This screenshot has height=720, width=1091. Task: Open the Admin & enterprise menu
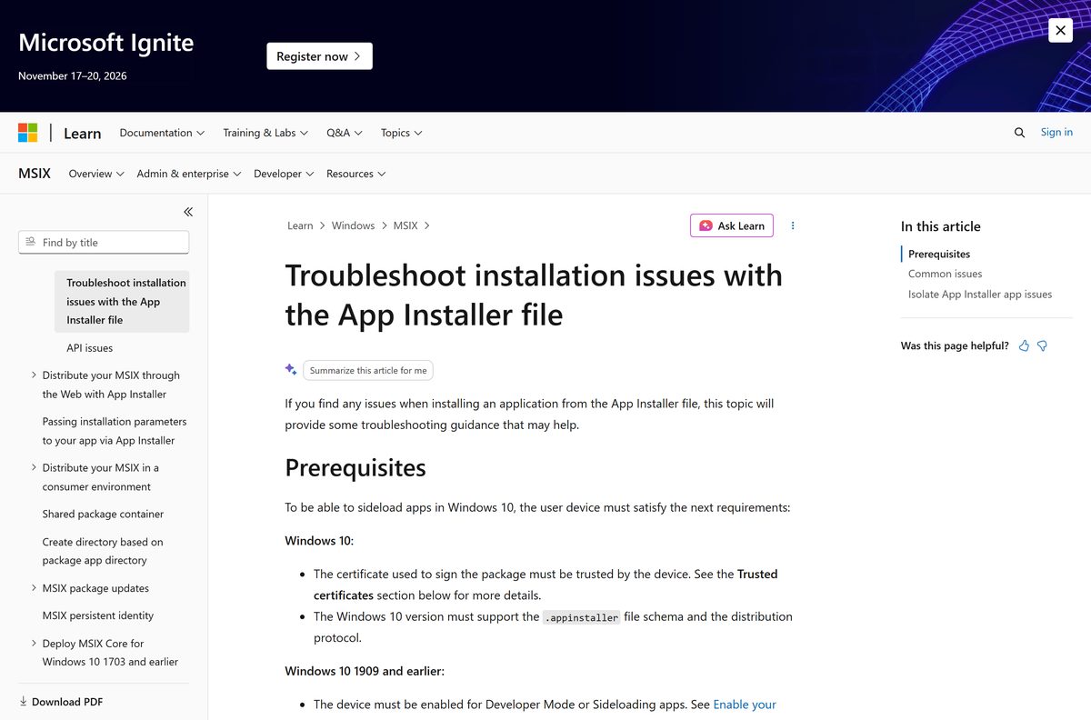[189, 174]
